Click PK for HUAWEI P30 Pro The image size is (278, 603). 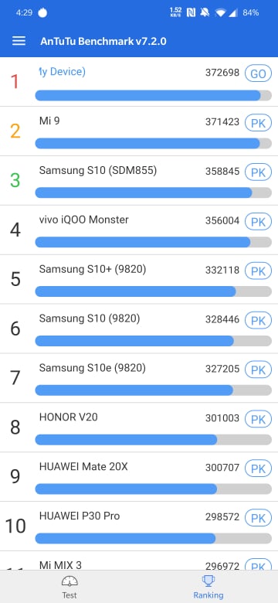(x=258, y=518)
